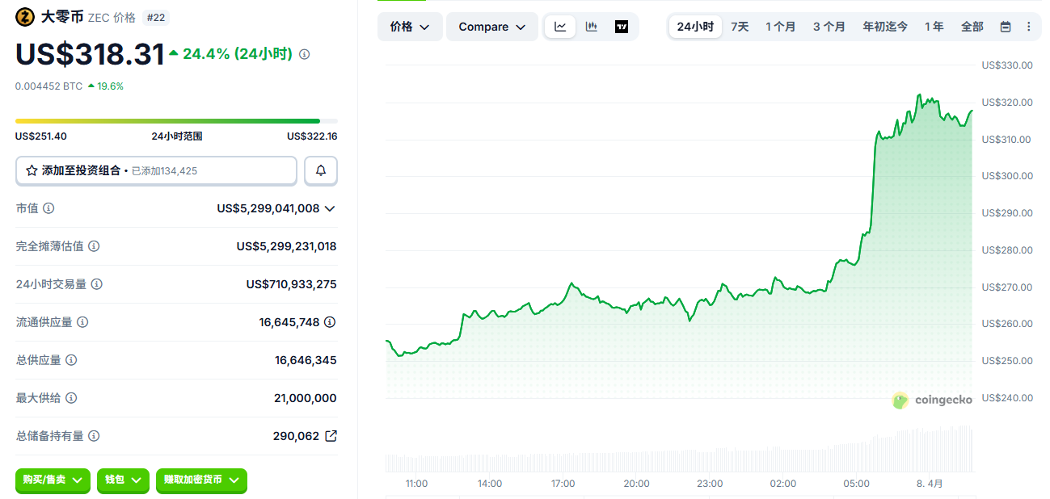The width and height of the screenshot is (1050, 499).
Task: Open the TradingView chart icon
Action: (621, 26)
